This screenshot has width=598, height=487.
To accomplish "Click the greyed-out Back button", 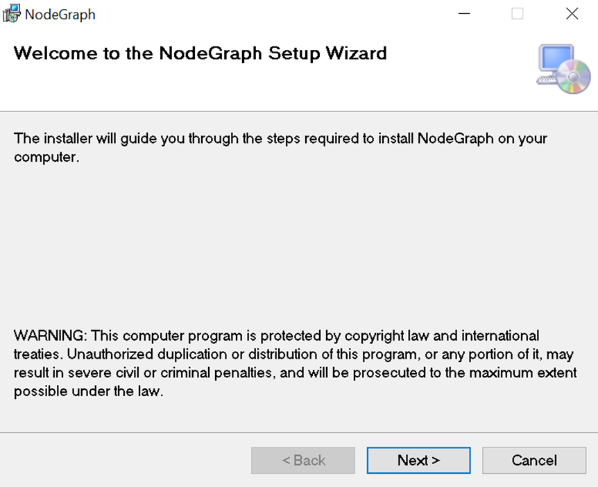I will point(303,460).
